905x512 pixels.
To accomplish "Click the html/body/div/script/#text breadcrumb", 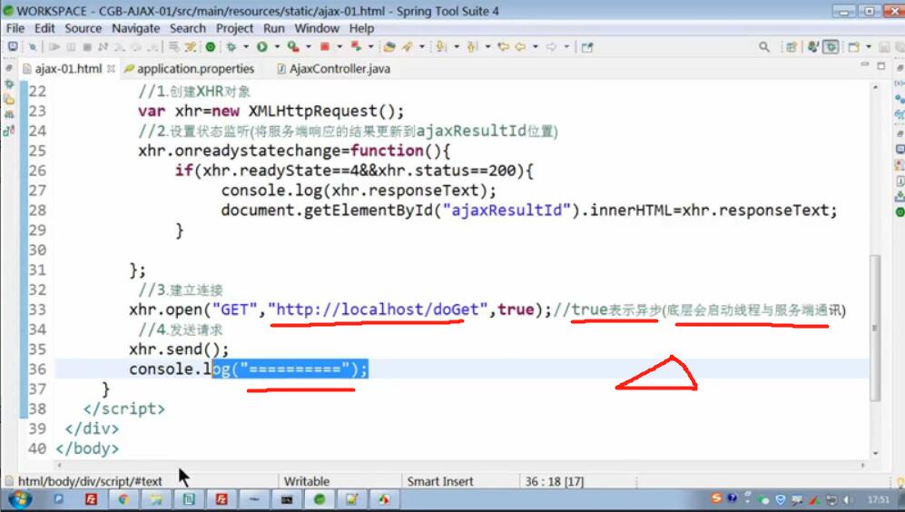I will pyautogui.click(x=90, y=481).
